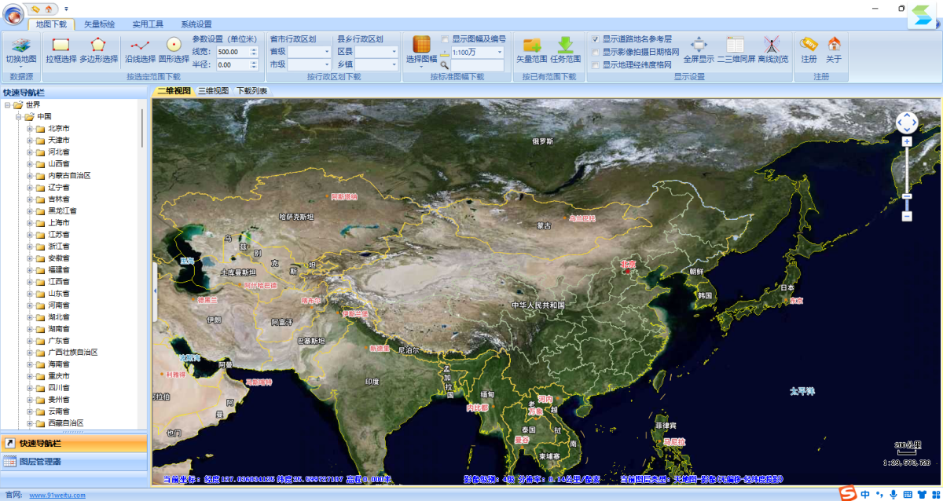
Task: Collapse the 世界 tree node
Action: click(x=7, y=104)
